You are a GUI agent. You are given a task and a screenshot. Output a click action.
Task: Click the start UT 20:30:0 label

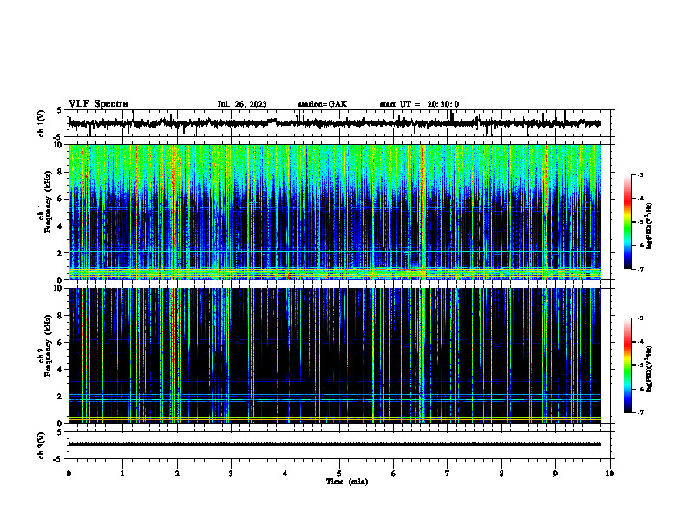[x=419, y=104]
